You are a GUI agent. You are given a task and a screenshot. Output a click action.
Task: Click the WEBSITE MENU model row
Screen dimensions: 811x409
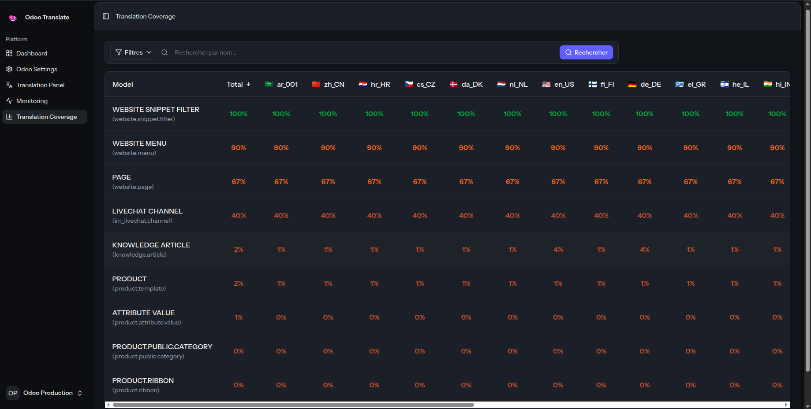(447, 147)
